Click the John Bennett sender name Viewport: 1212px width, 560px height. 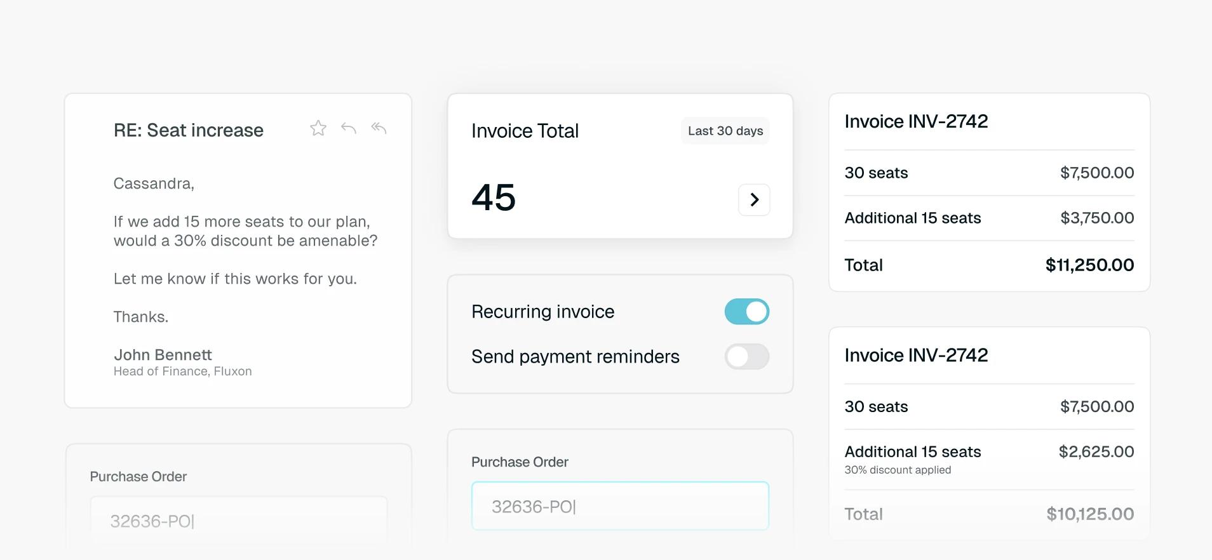point(163,355)
